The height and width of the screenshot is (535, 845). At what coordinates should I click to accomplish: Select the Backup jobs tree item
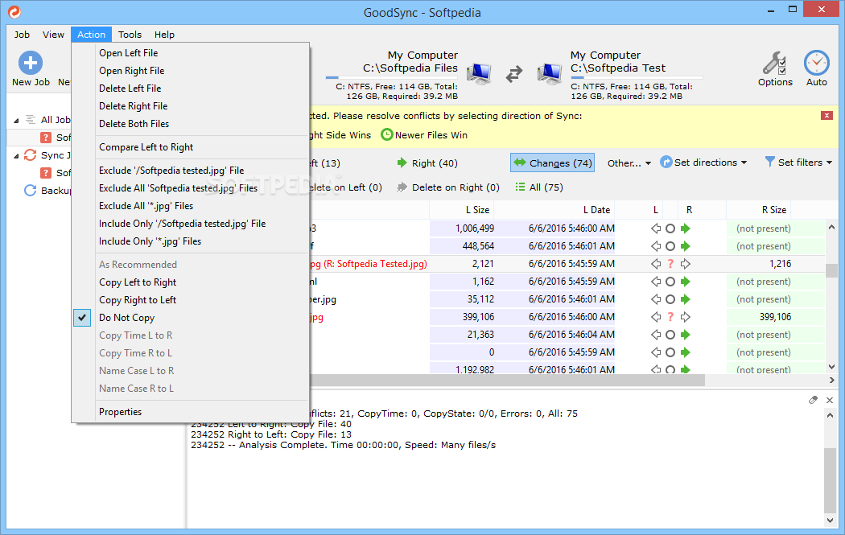(47, 190)
